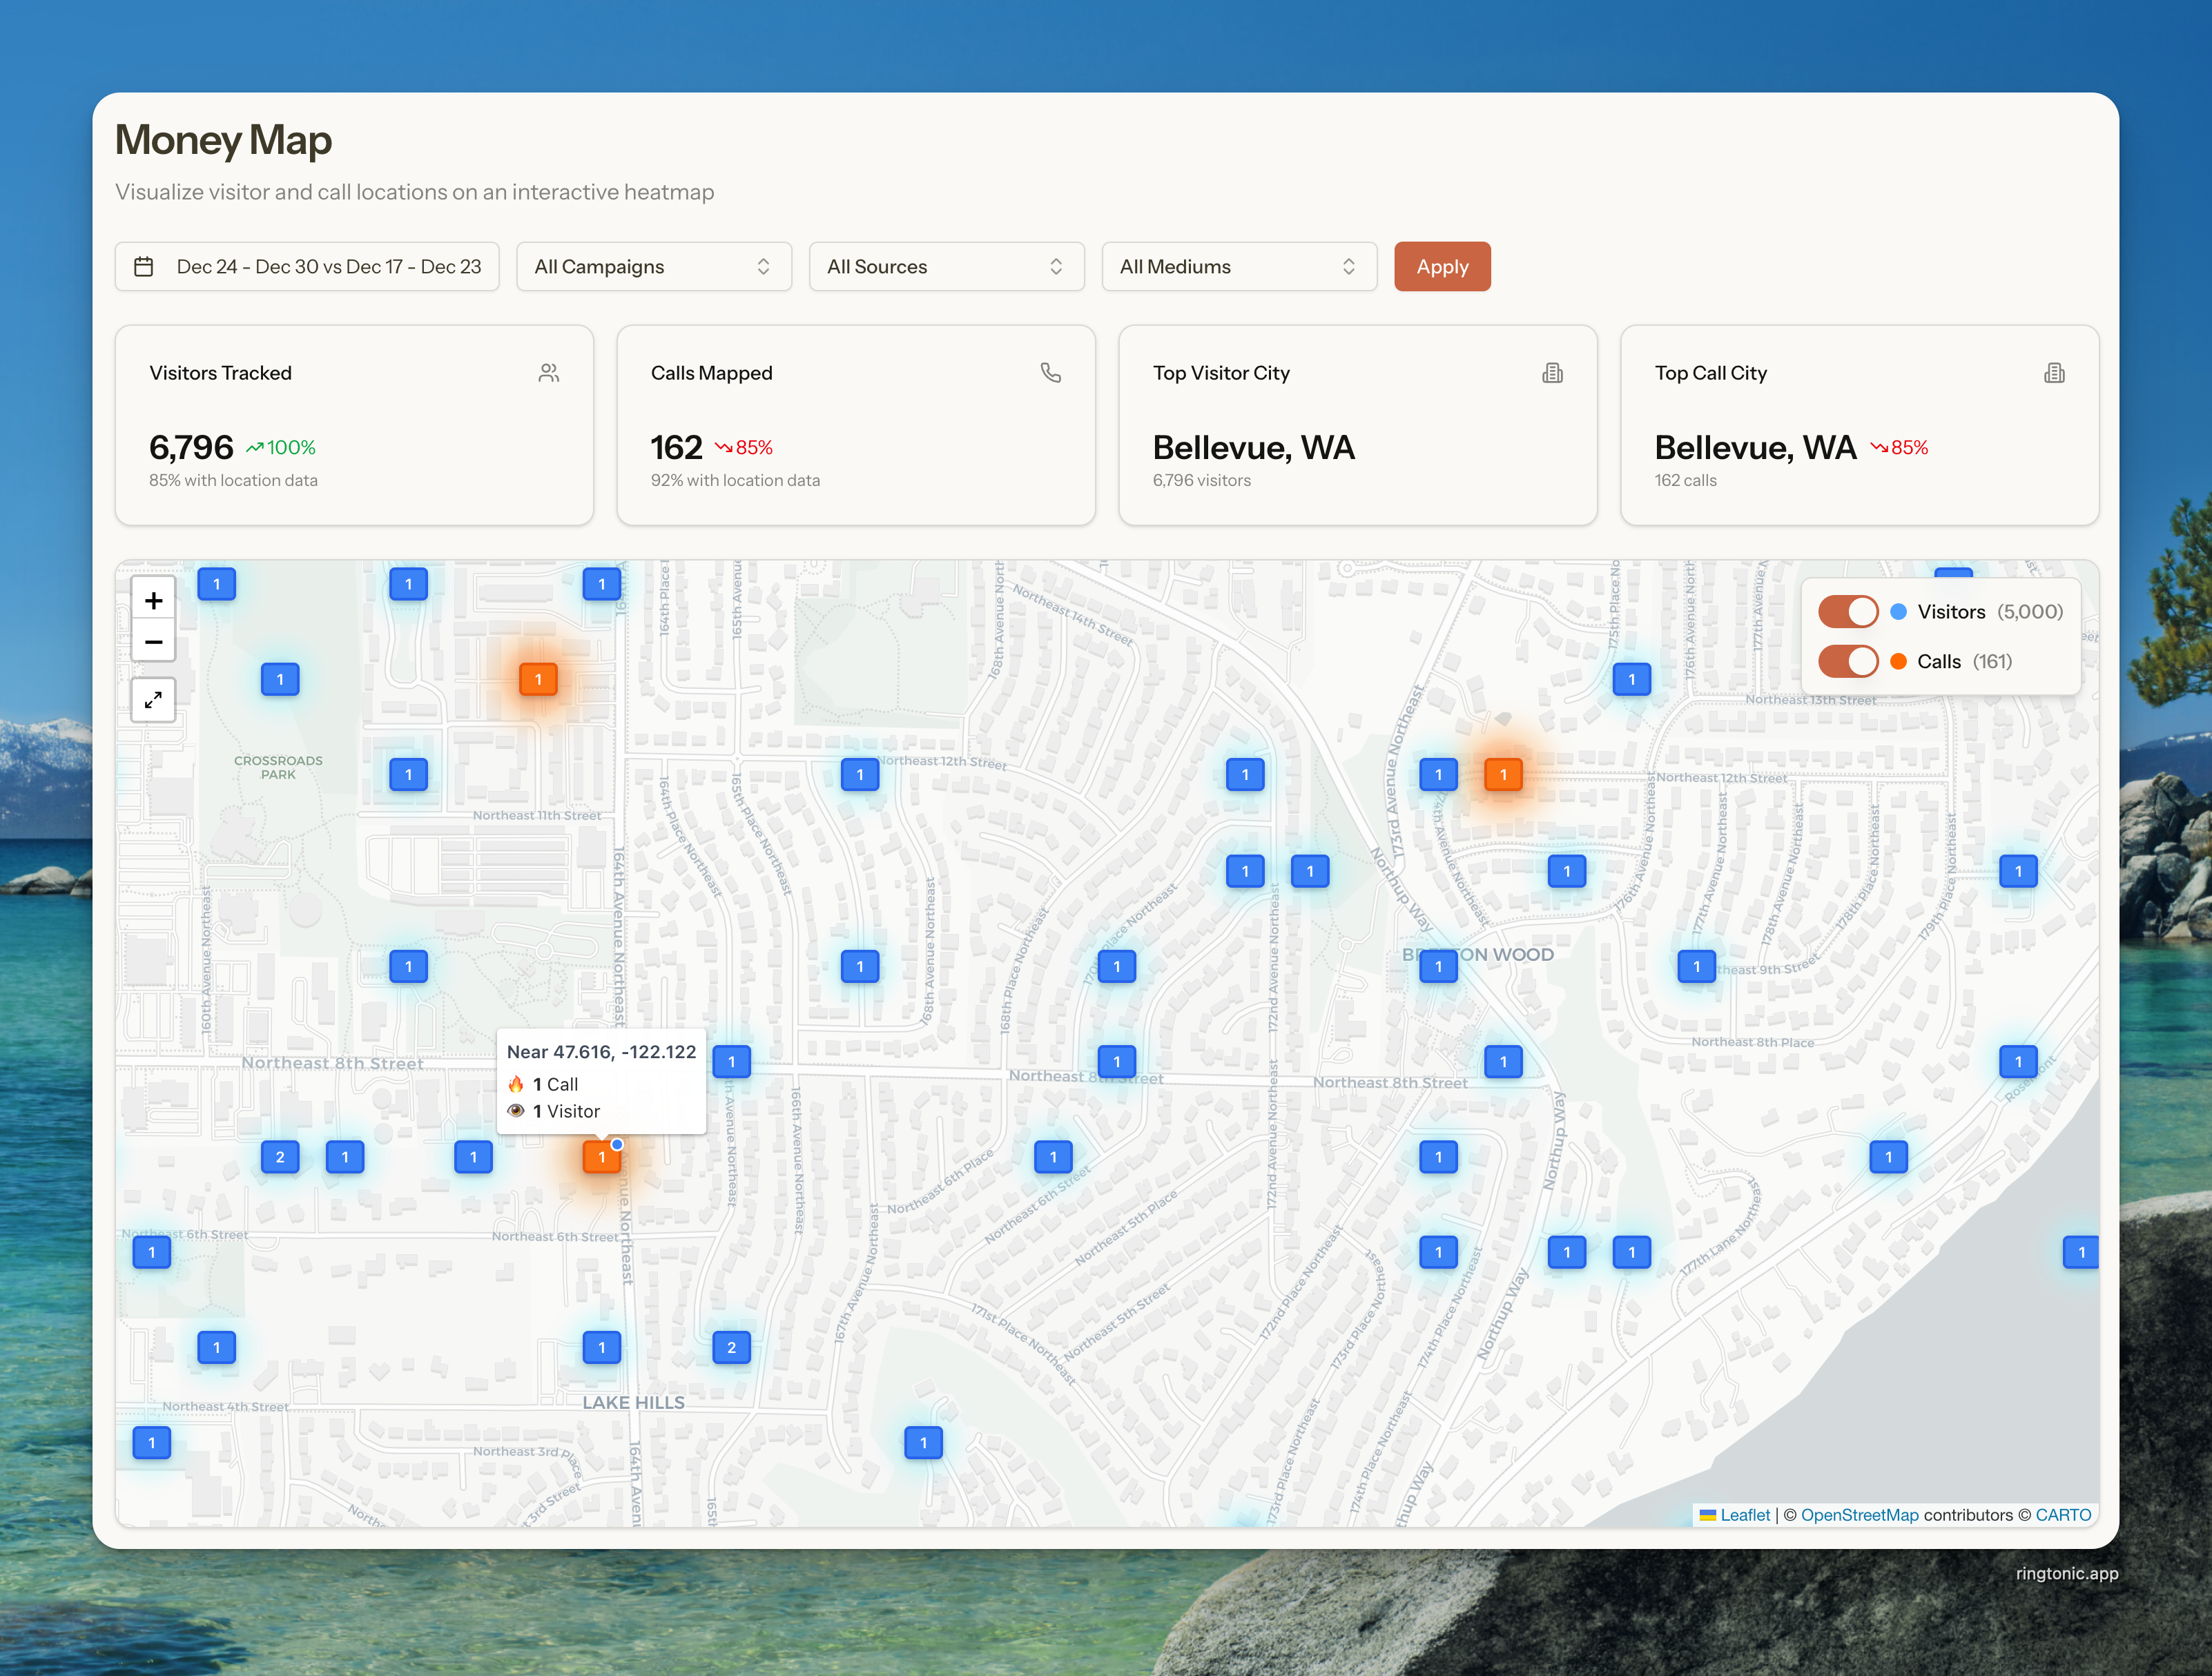Screen dimensions: 2212x1676
Task: Click the orange call marker near Crossroads Park
Action: 538,680
